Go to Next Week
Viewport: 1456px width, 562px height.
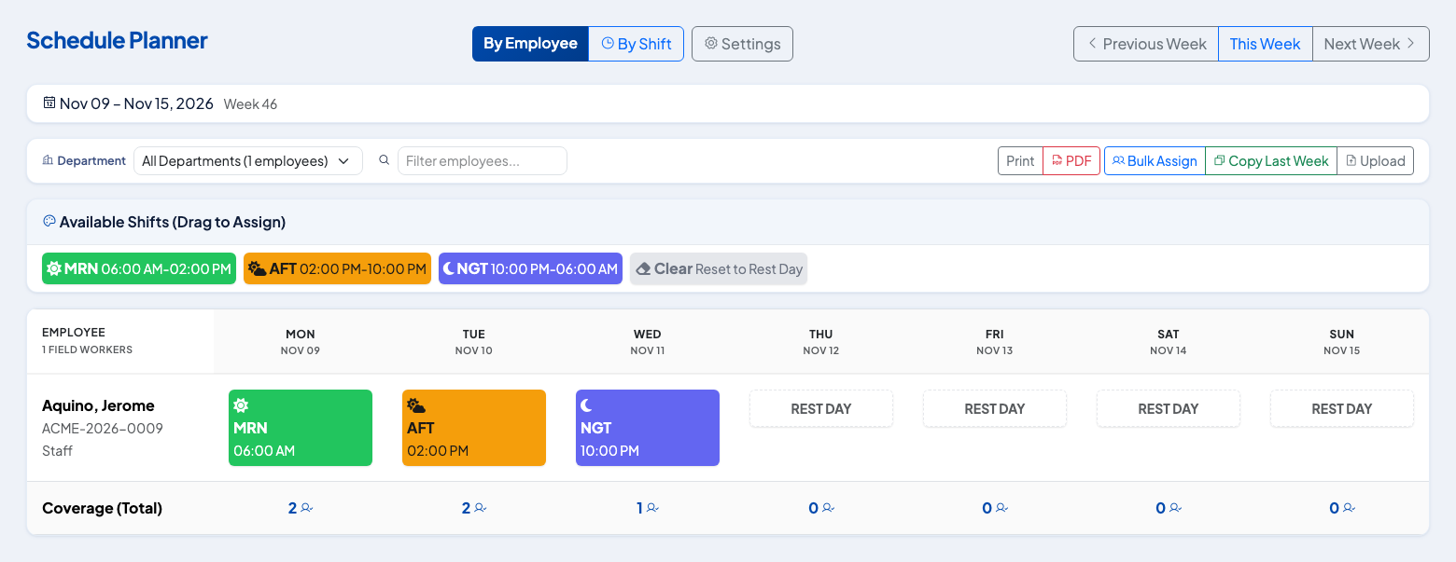tap(1370, 44)
